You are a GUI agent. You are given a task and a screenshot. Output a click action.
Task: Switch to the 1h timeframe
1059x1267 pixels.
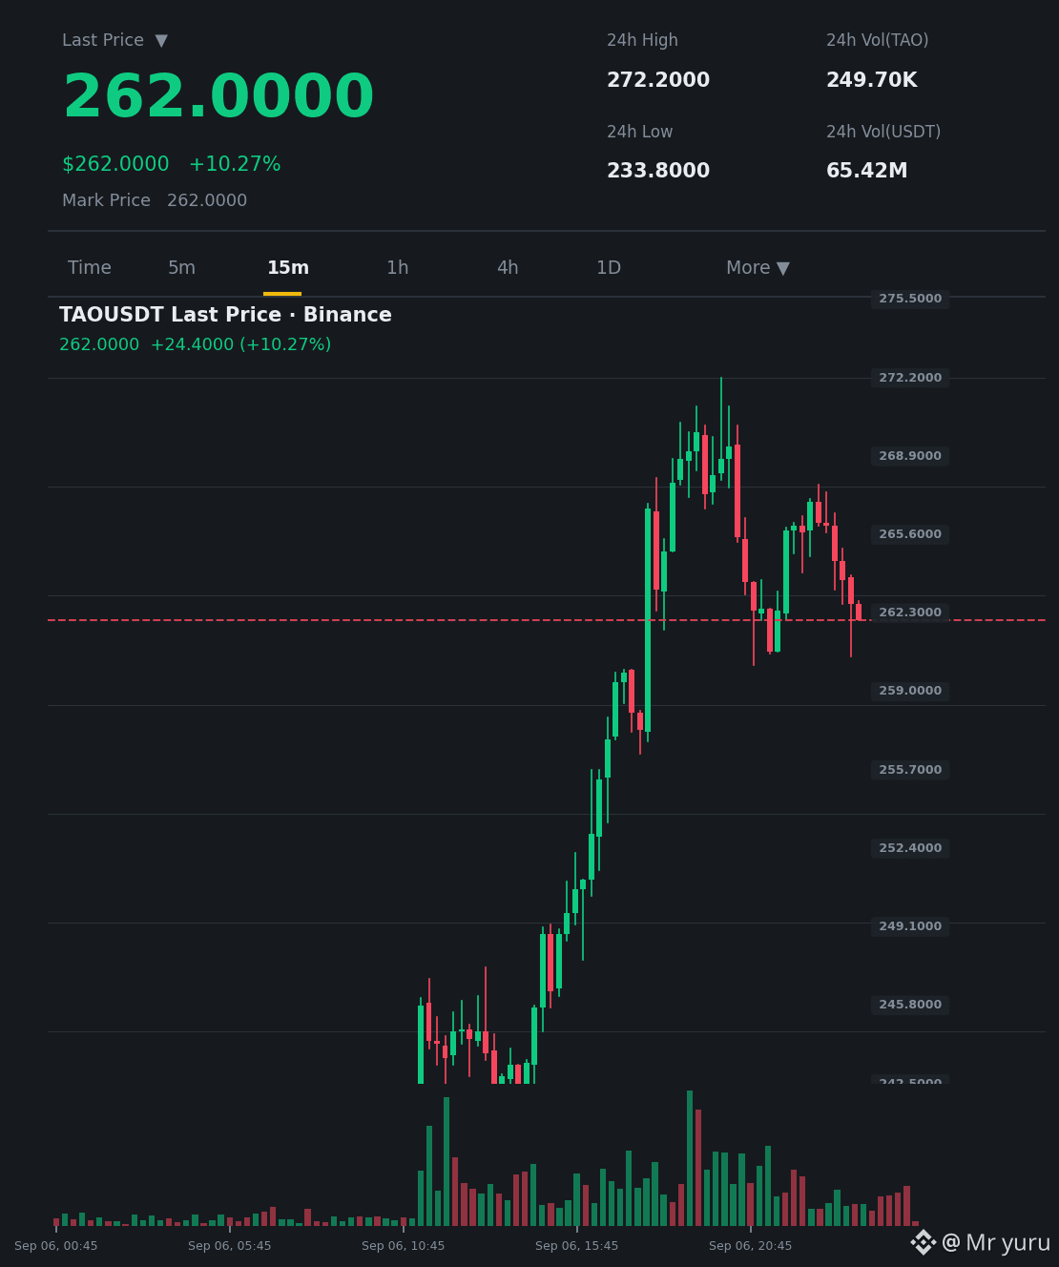tap(398, 268)
